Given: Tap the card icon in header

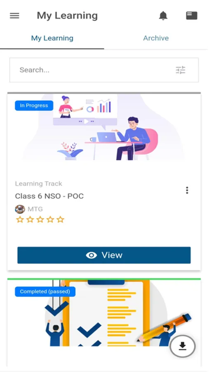Looking at the screenshot, I should (x=192, y=16).
